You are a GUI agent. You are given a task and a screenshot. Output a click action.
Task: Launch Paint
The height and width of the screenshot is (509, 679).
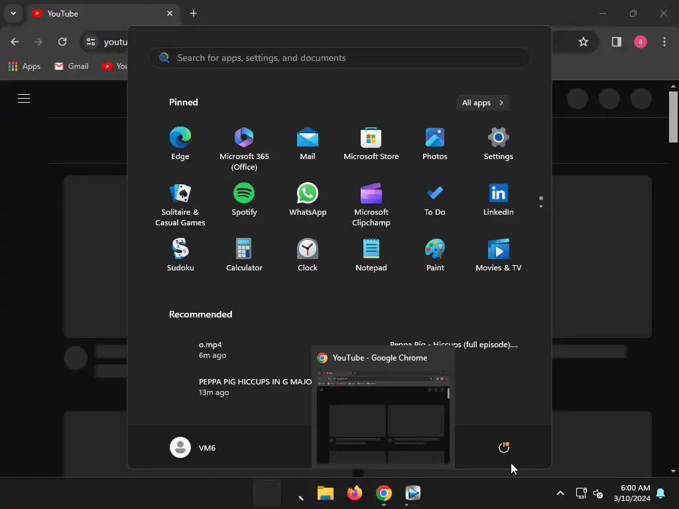[435, 255]
